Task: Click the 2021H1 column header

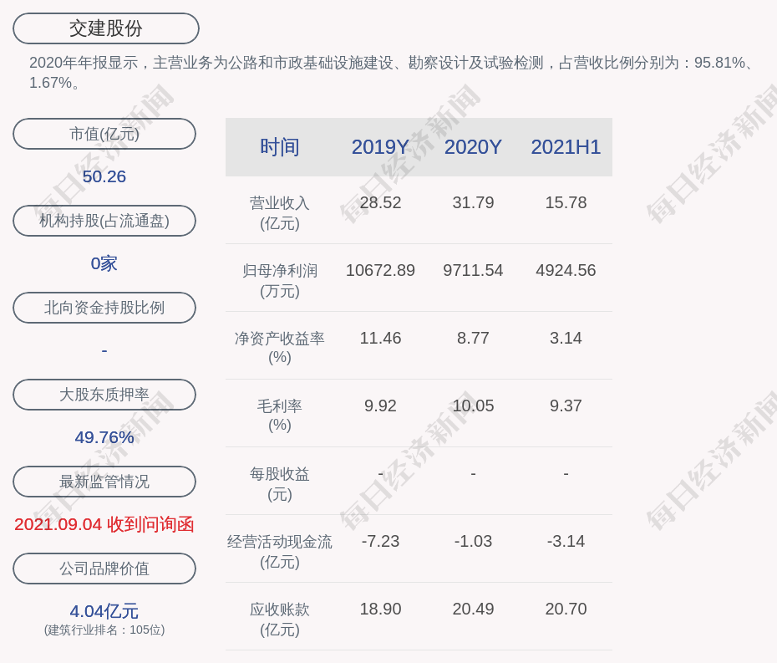Action: (x=566, y=147)
